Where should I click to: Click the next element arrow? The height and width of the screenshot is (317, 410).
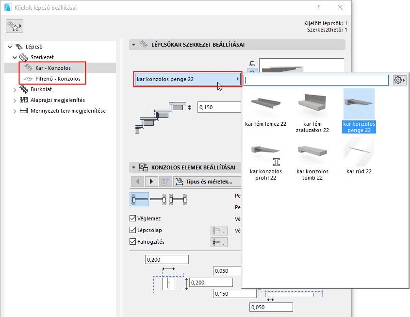[x=151, y=181]
